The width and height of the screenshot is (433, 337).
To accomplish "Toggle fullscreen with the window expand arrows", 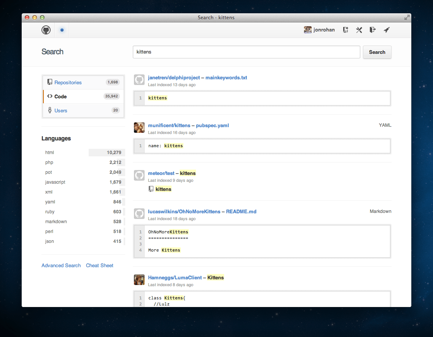I will [407, 17].
